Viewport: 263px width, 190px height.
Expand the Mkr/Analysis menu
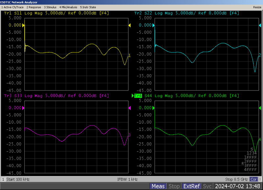pos(68,7)
